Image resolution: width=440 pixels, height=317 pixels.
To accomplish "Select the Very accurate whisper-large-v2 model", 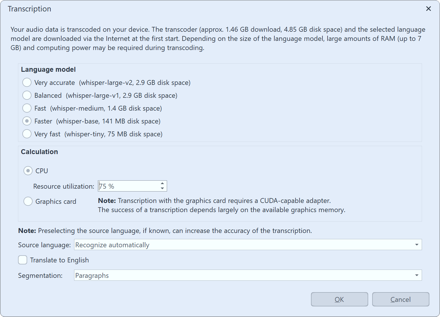I will 27,82.
